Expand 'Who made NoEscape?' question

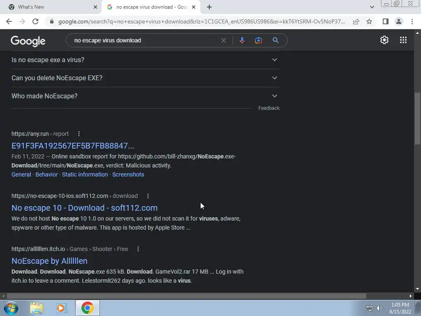coord(146,96)
